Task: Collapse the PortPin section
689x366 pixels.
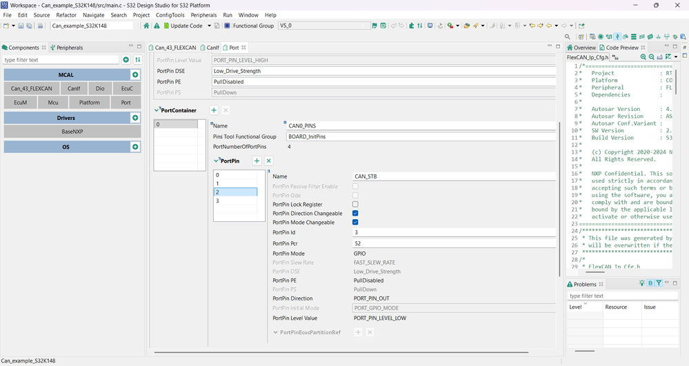Action: pyautogui.click(x=216, y=161)
